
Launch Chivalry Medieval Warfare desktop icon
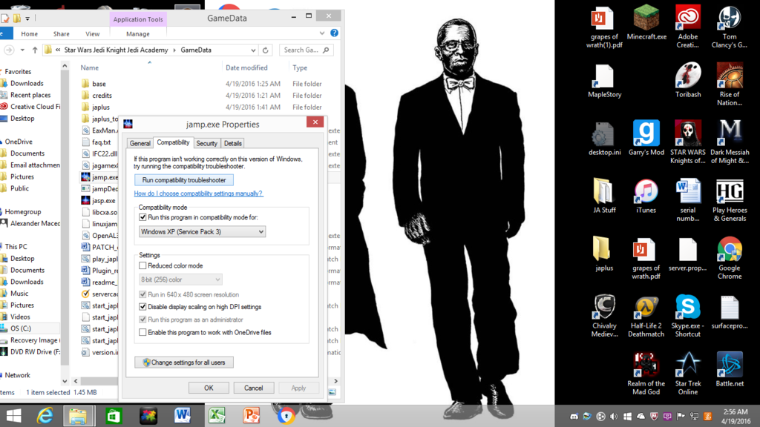coord(604,316)
